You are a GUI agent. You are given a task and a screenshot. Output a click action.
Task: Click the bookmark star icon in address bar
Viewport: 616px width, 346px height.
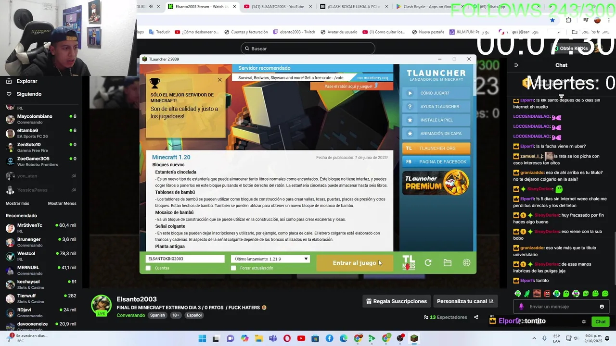[552, 20]
